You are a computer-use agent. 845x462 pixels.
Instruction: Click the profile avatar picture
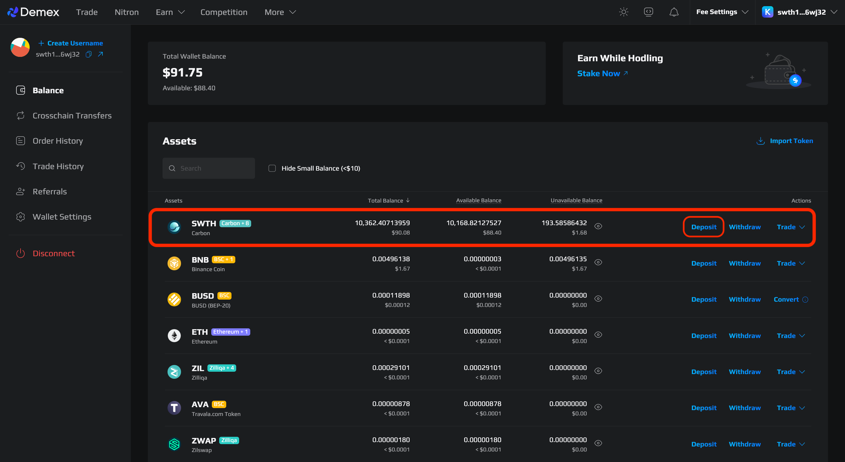pos(20,47)
